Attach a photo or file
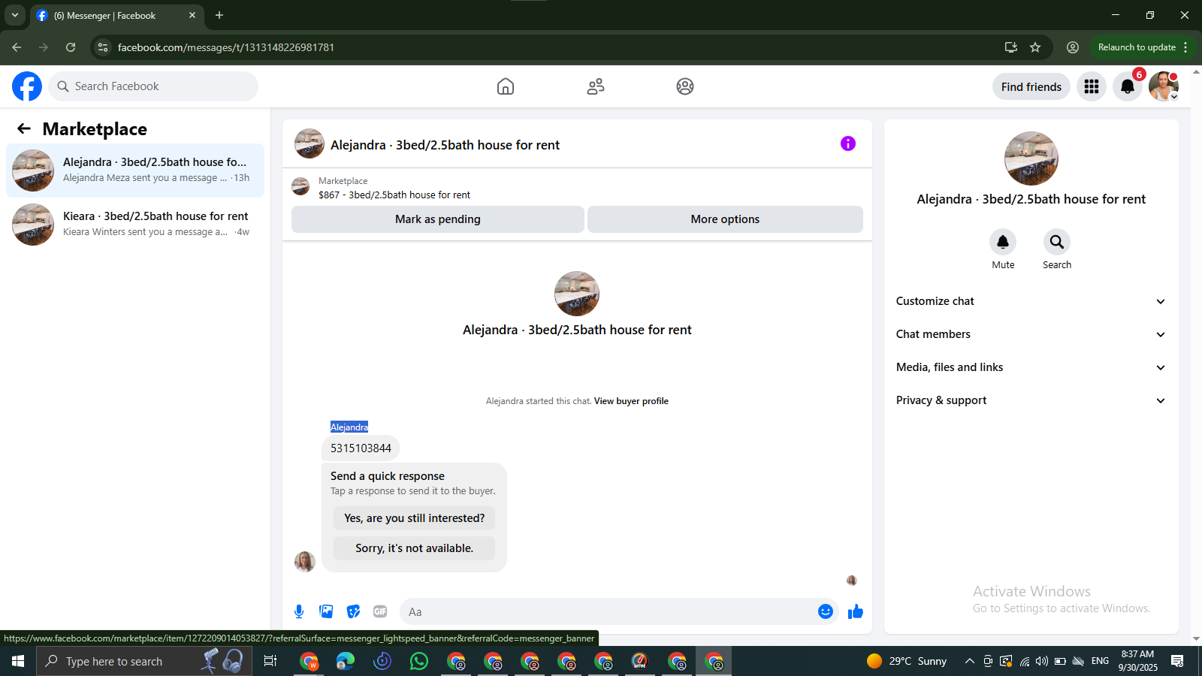1202x676 pixels. click(326, 611)
